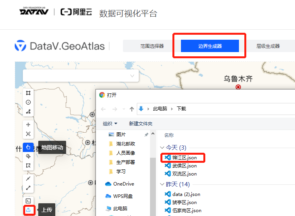This screenshot has width=295, height=216.
Task: Open 人员画像 folder in sidebar
Action: coord(122,153)
